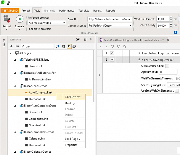Viewport: 180px width, 155px height.
Task: Open the SearchByImageFirst dropdown
Action: click(174, 85)
